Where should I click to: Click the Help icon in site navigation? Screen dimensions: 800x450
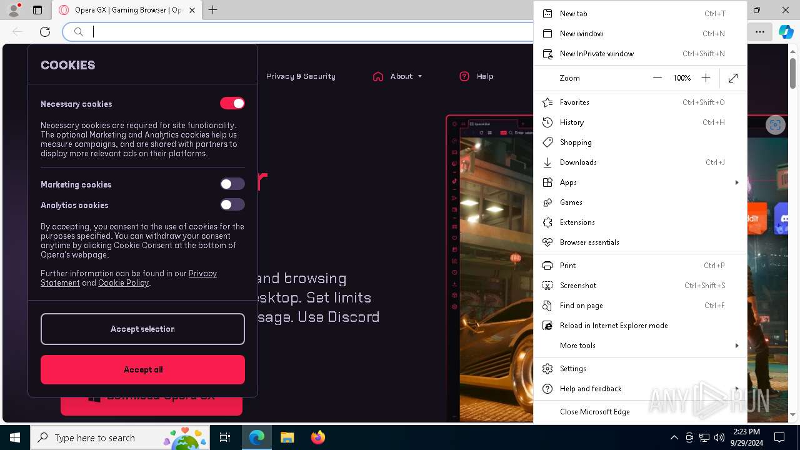pyautogui.click(x=464, y=76)
